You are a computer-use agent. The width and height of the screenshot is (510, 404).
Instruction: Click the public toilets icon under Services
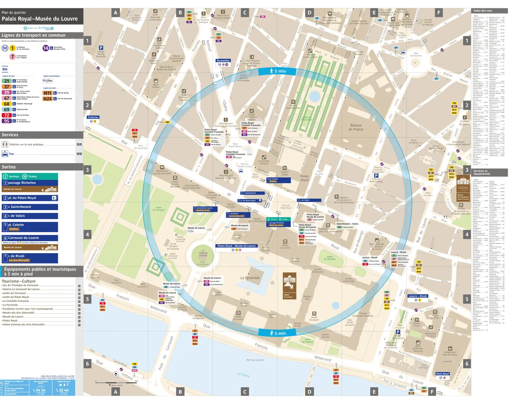[x=5, y=144]
